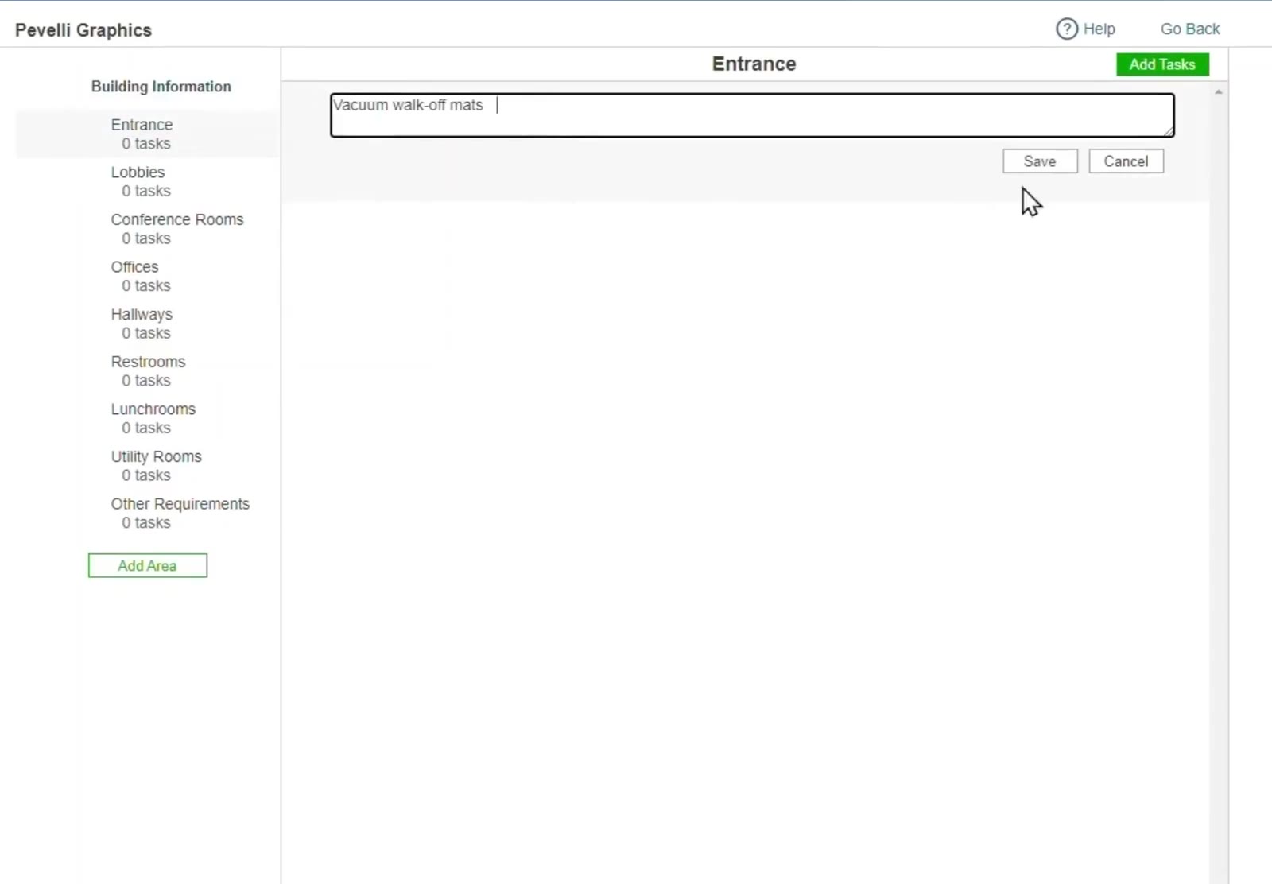The image size is (1272, 884).
Task: Click "0 tasks" under Entrance in sidebar
Action: (146, 144)
